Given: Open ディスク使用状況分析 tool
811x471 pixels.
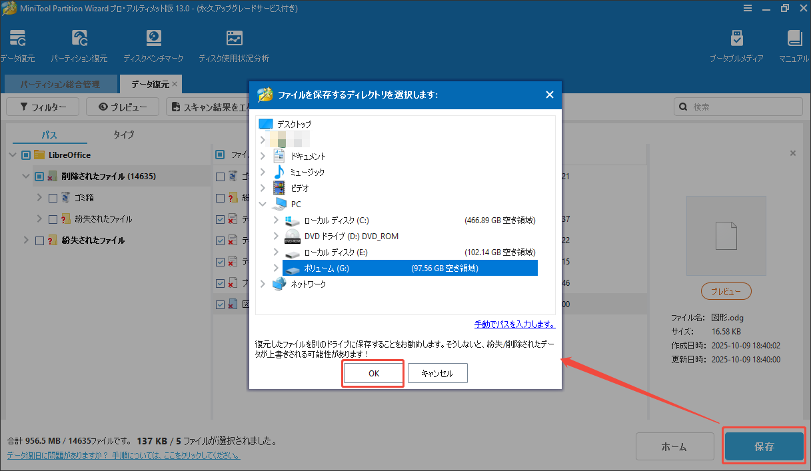Looking at the screenshot, I should pos(234,46).
